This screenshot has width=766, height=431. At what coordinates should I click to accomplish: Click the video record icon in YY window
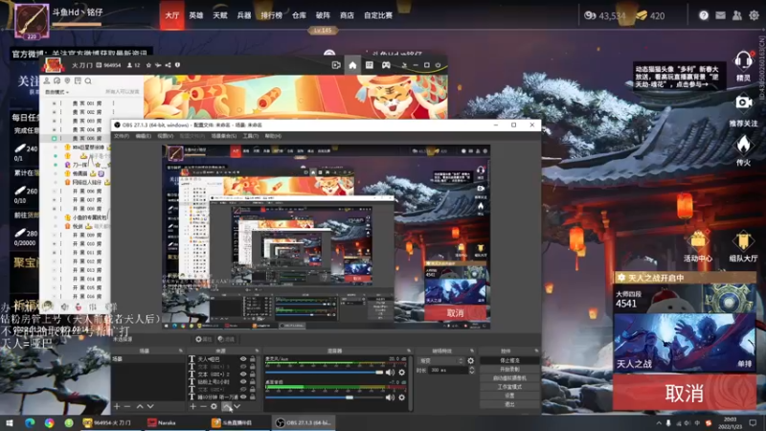(x=336, y=65)
